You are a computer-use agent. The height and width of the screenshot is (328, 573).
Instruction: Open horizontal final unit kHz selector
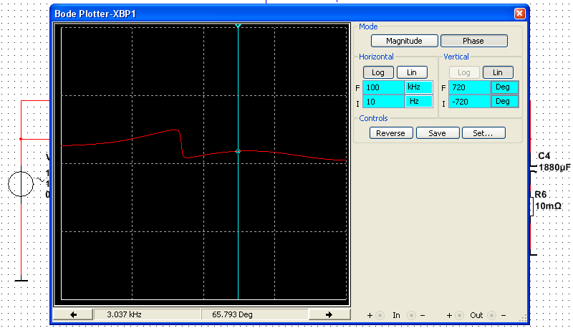418,87
